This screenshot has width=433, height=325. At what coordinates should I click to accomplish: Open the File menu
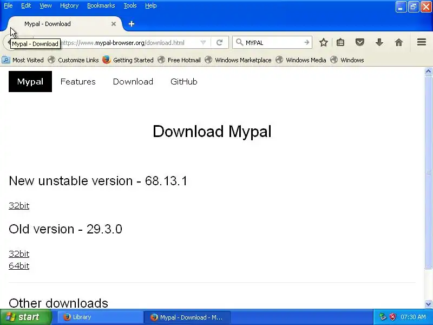8,5
